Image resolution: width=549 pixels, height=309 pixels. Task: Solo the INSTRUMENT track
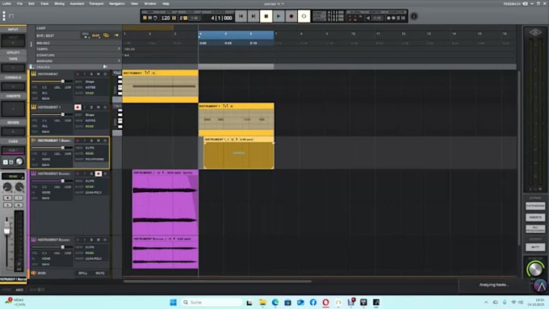[x=92, y=74]
